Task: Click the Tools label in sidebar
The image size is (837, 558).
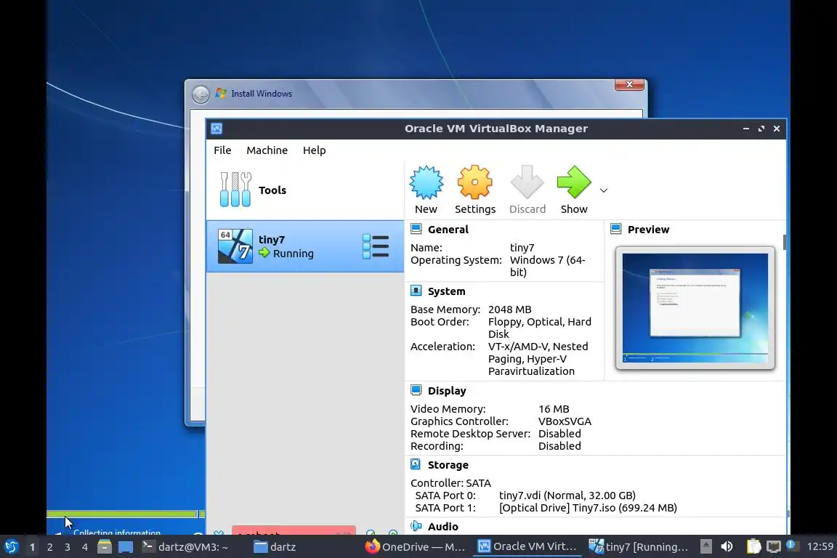Action: coord(272,190)
